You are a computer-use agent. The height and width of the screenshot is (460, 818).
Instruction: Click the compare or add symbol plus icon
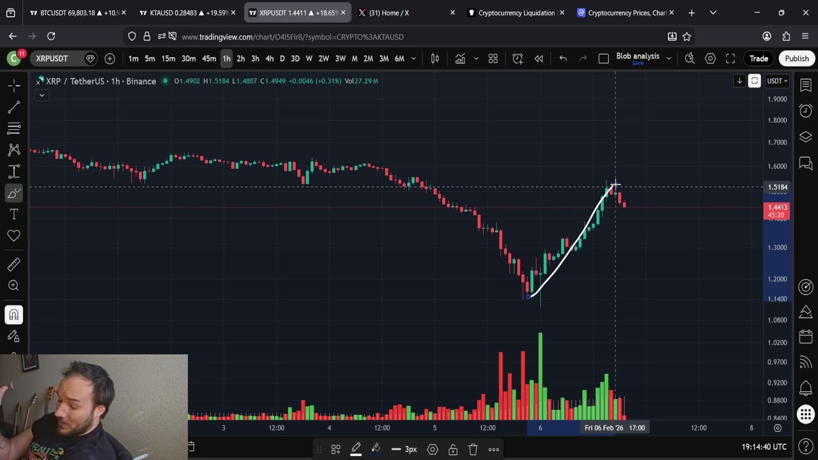110,59
